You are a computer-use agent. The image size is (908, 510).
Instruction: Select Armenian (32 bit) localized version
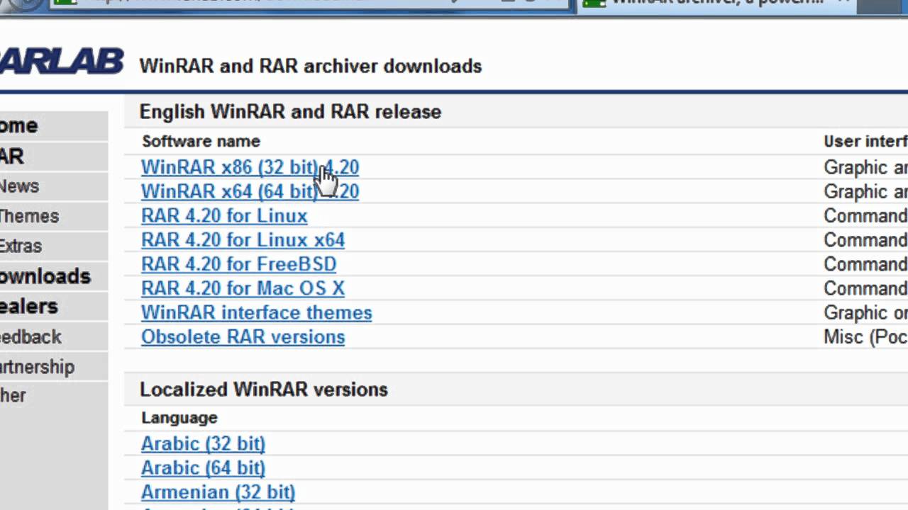(218, 492)
